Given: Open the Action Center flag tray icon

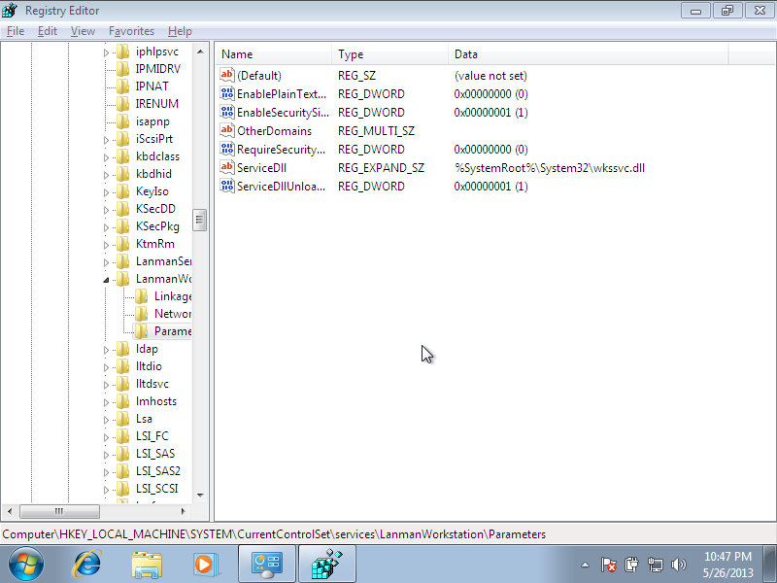Looking at the screenshot, I should click(x=608, y=565).
